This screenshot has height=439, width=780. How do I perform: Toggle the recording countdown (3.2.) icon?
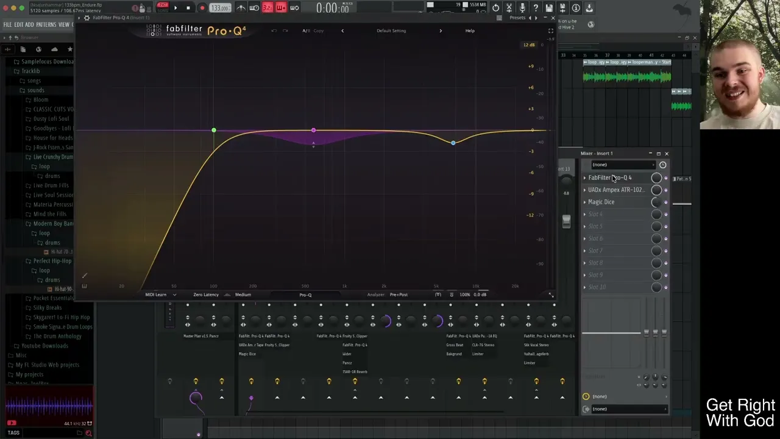268,8
